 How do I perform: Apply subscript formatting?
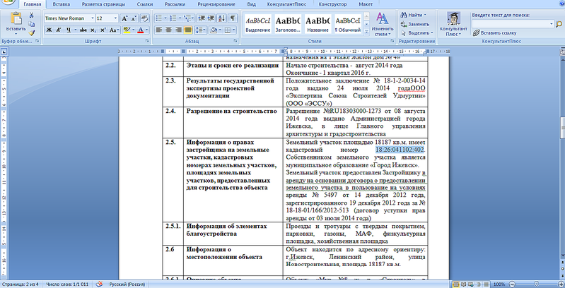coord(93,30)
